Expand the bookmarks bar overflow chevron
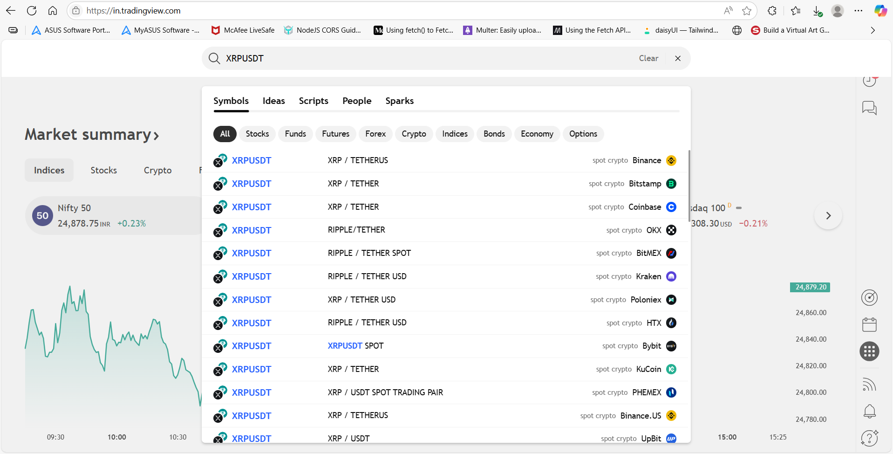893x454 pixels. pyautogui.click(x=873, y=30)
